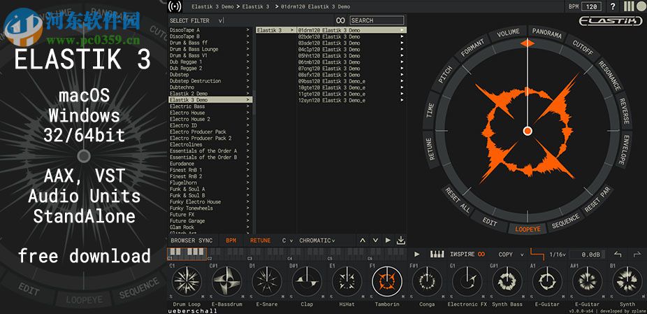Click the piano keys icon
Image resolution: width=647 pixels, height=314 pixels.
437,255
